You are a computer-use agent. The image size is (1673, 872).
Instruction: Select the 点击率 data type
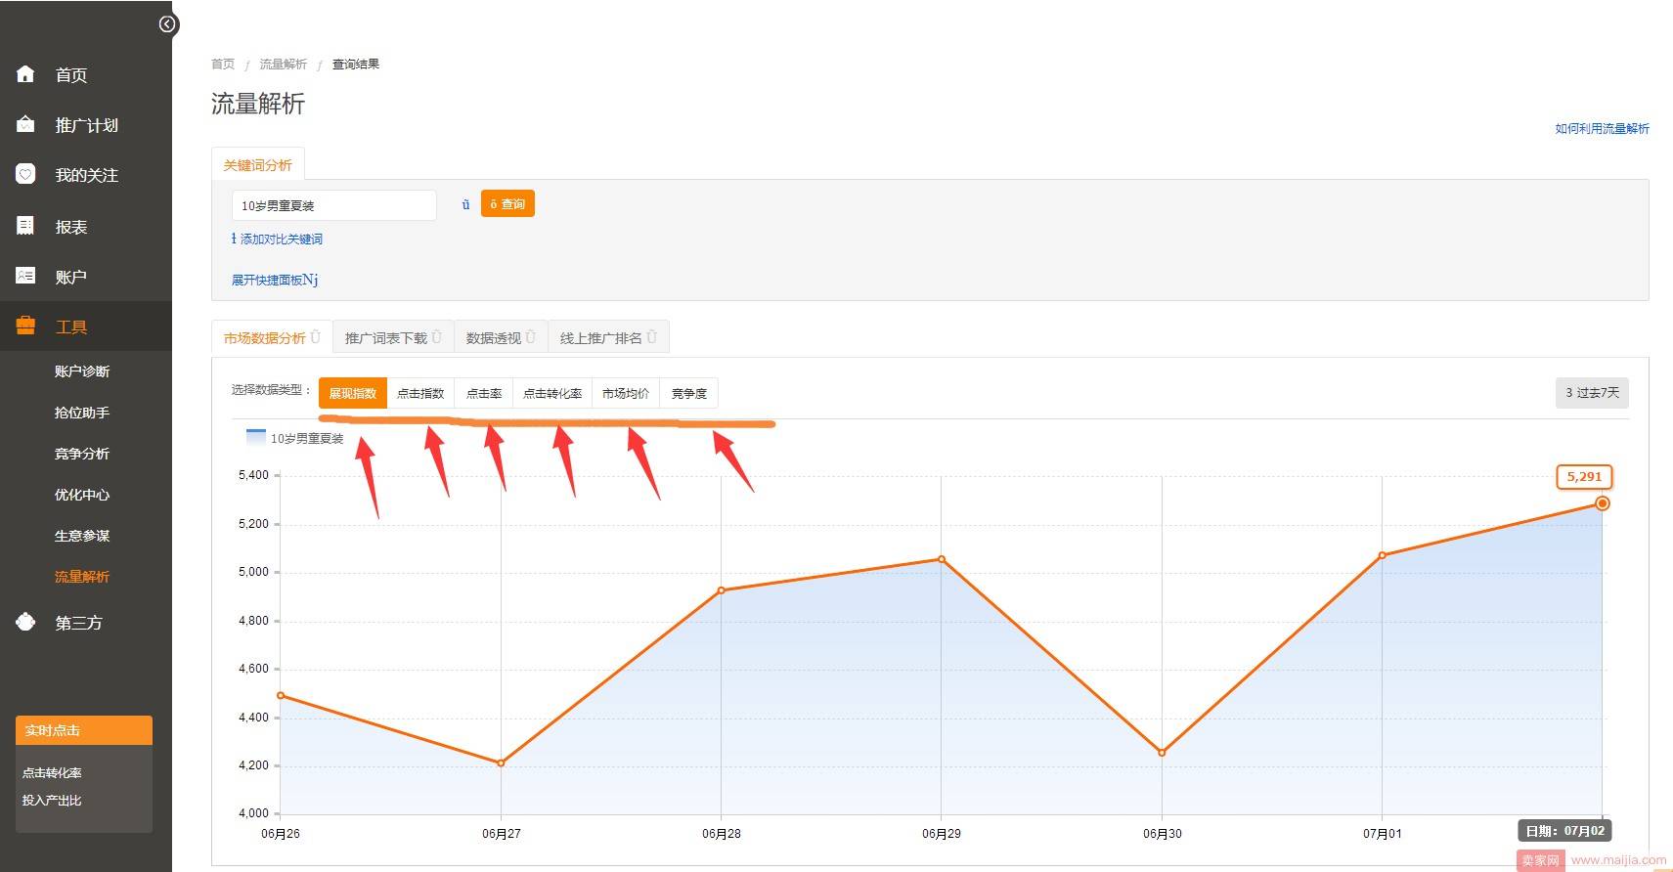click(x=484, y=393)
